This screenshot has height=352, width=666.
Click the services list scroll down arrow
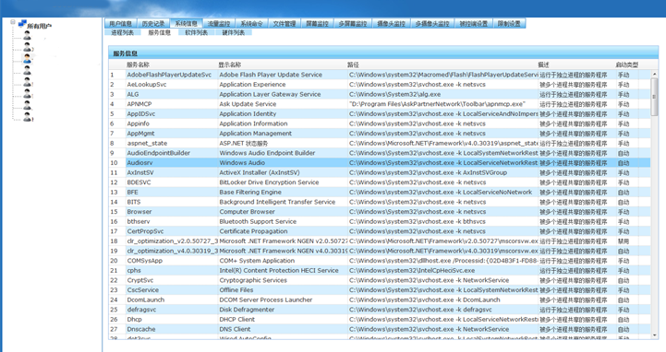654,335
